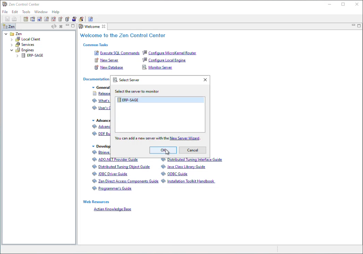The width and height of the screenshot is (363, 254).
Task: Click the Monitor Server icon
Action: 145,67
